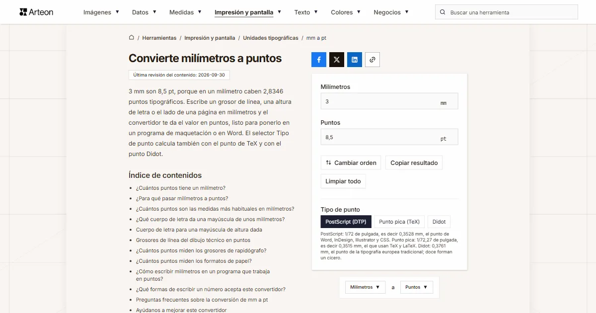Open the Texto menu
The image size is (596, 313).
coord(306,12)
